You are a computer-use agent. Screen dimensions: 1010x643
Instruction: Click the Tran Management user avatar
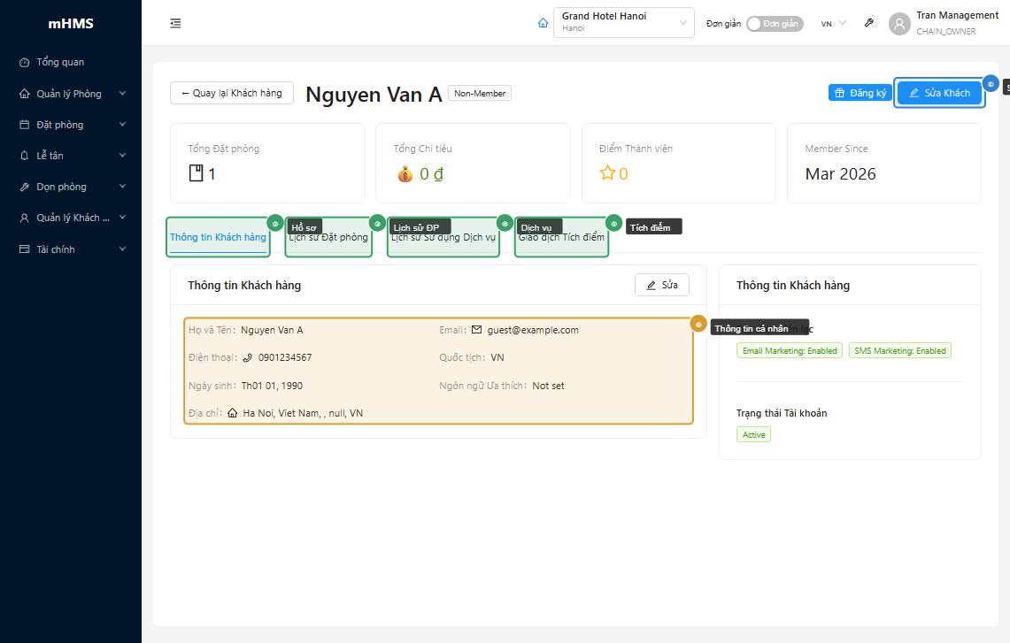[899, 24]
